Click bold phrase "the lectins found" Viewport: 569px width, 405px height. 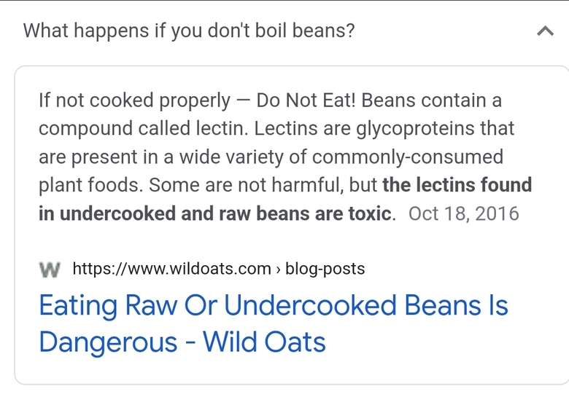(457, 185)
